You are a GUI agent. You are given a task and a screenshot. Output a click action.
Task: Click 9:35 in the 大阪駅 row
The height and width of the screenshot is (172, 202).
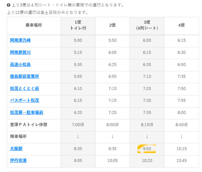(112, 149)
